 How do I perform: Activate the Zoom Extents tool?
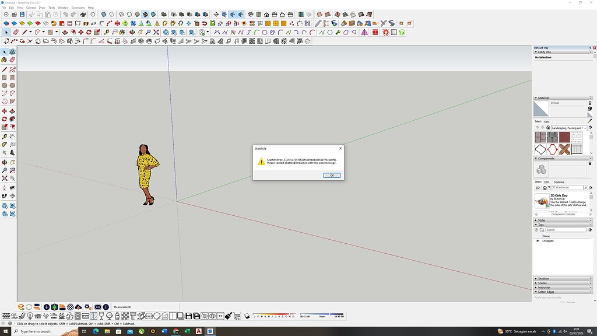4,178
